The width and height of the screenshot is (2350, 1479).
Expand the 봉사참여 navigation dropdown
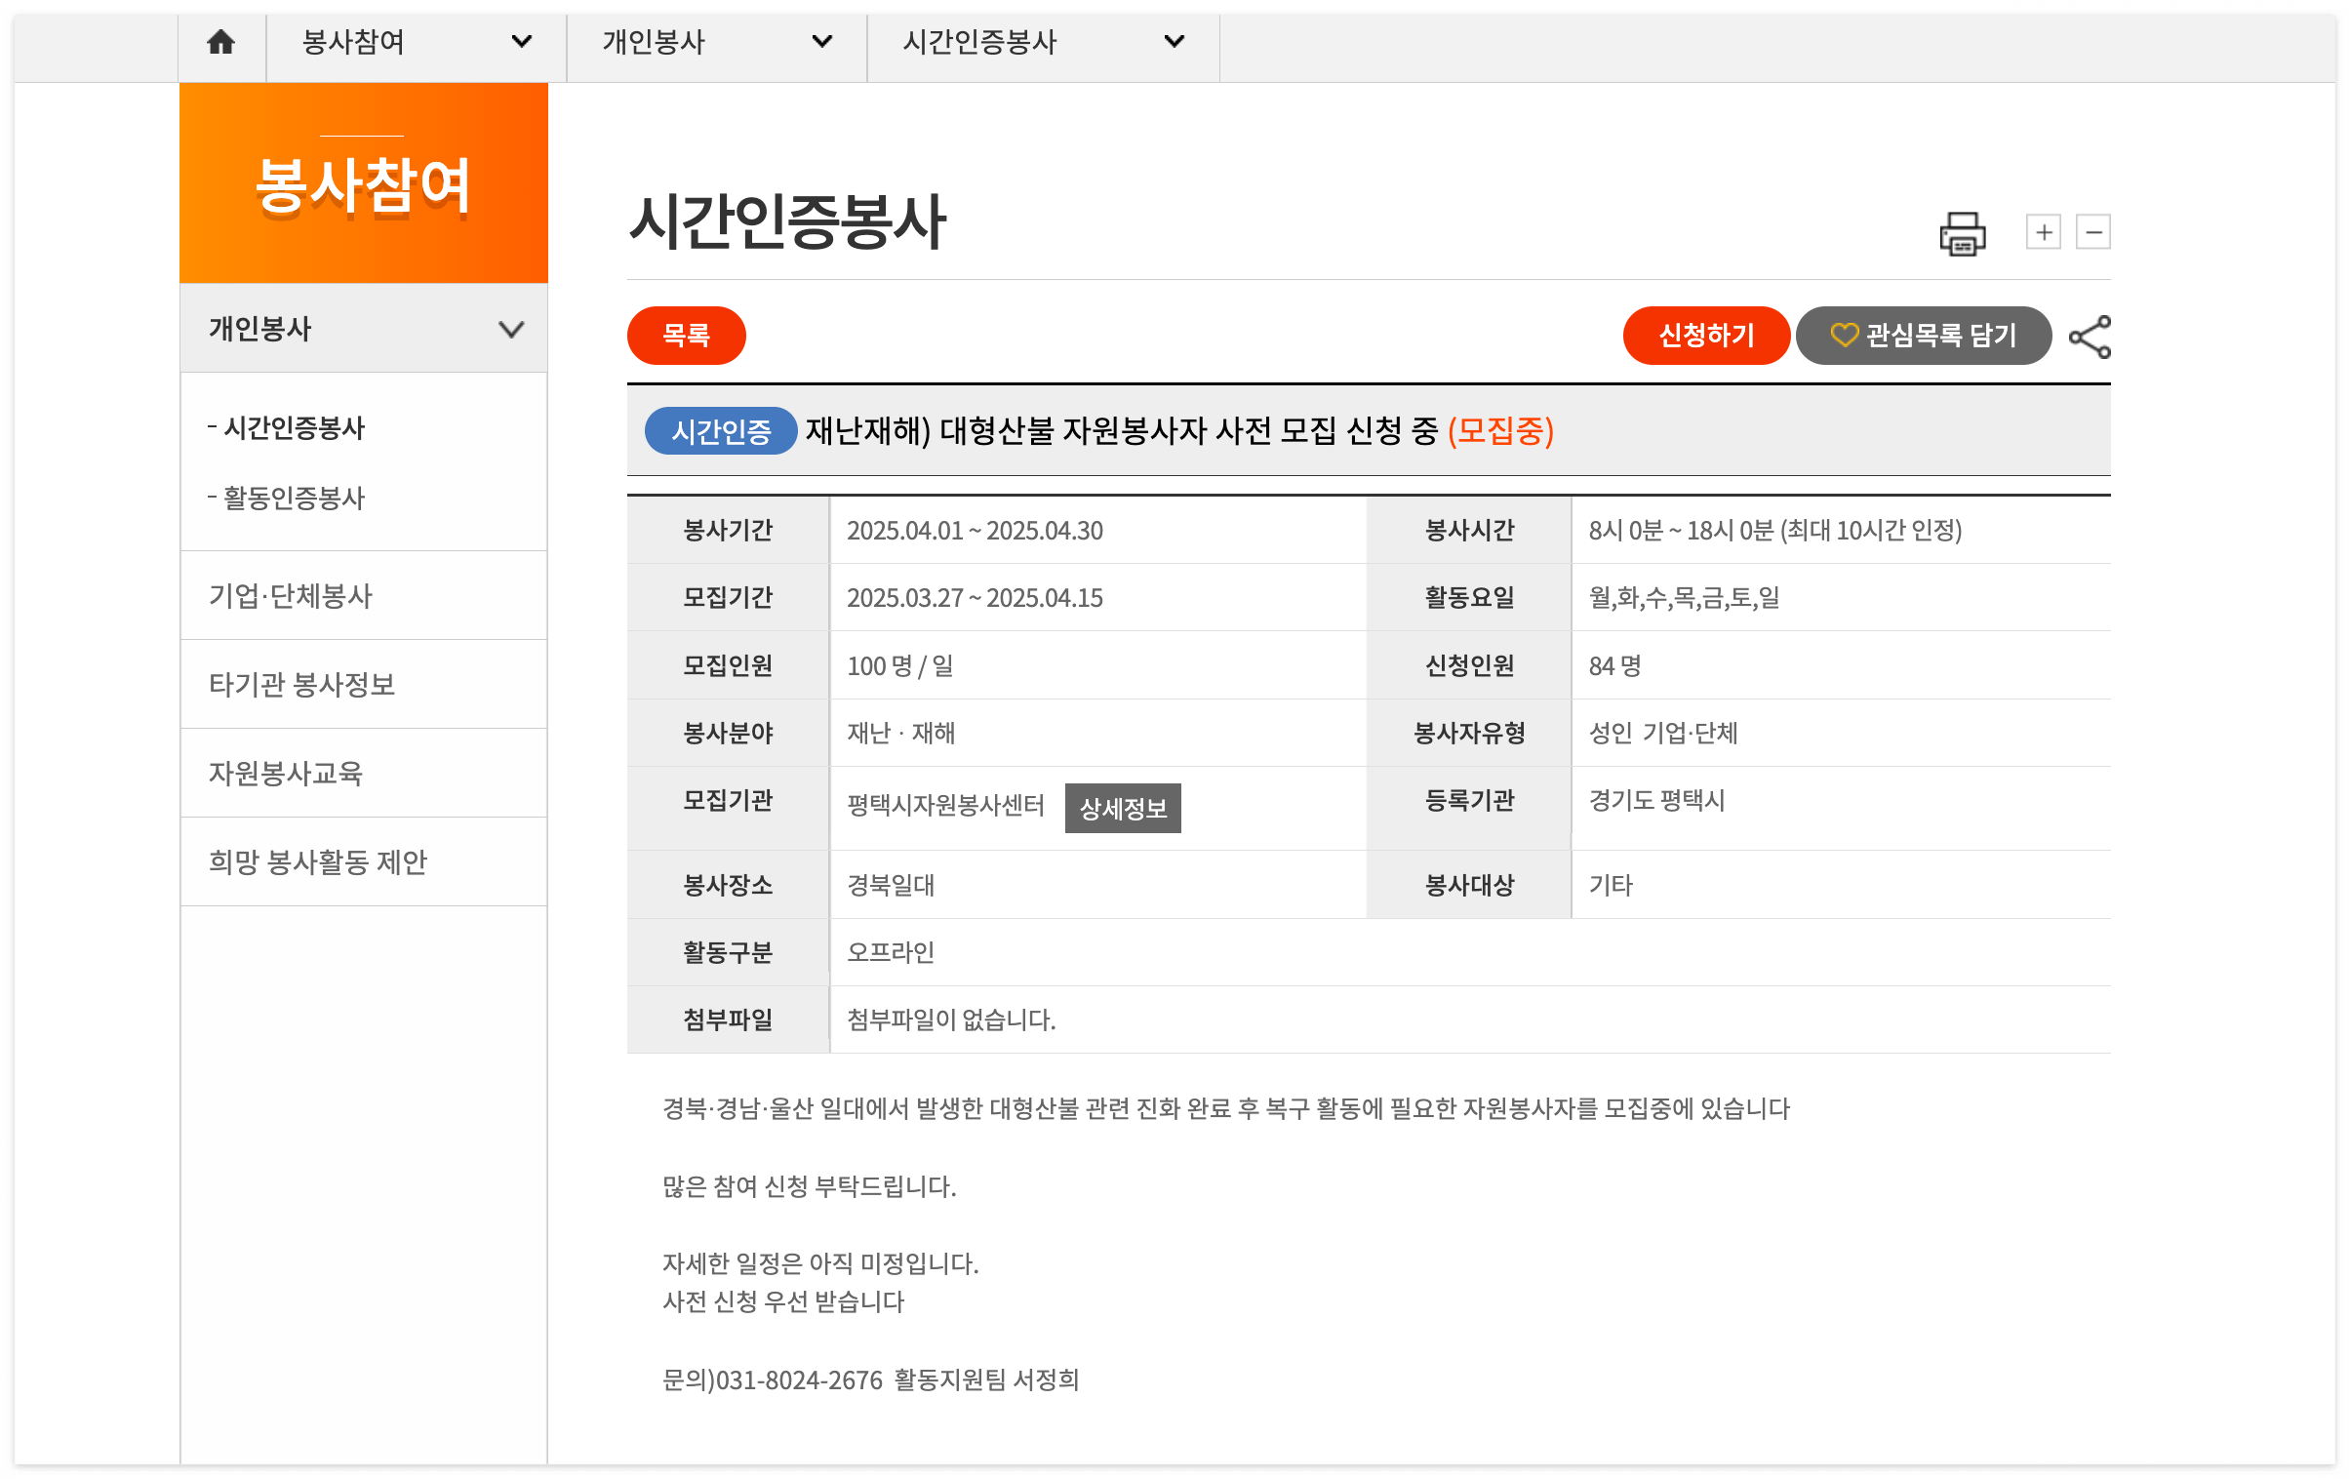pos(522,42)
